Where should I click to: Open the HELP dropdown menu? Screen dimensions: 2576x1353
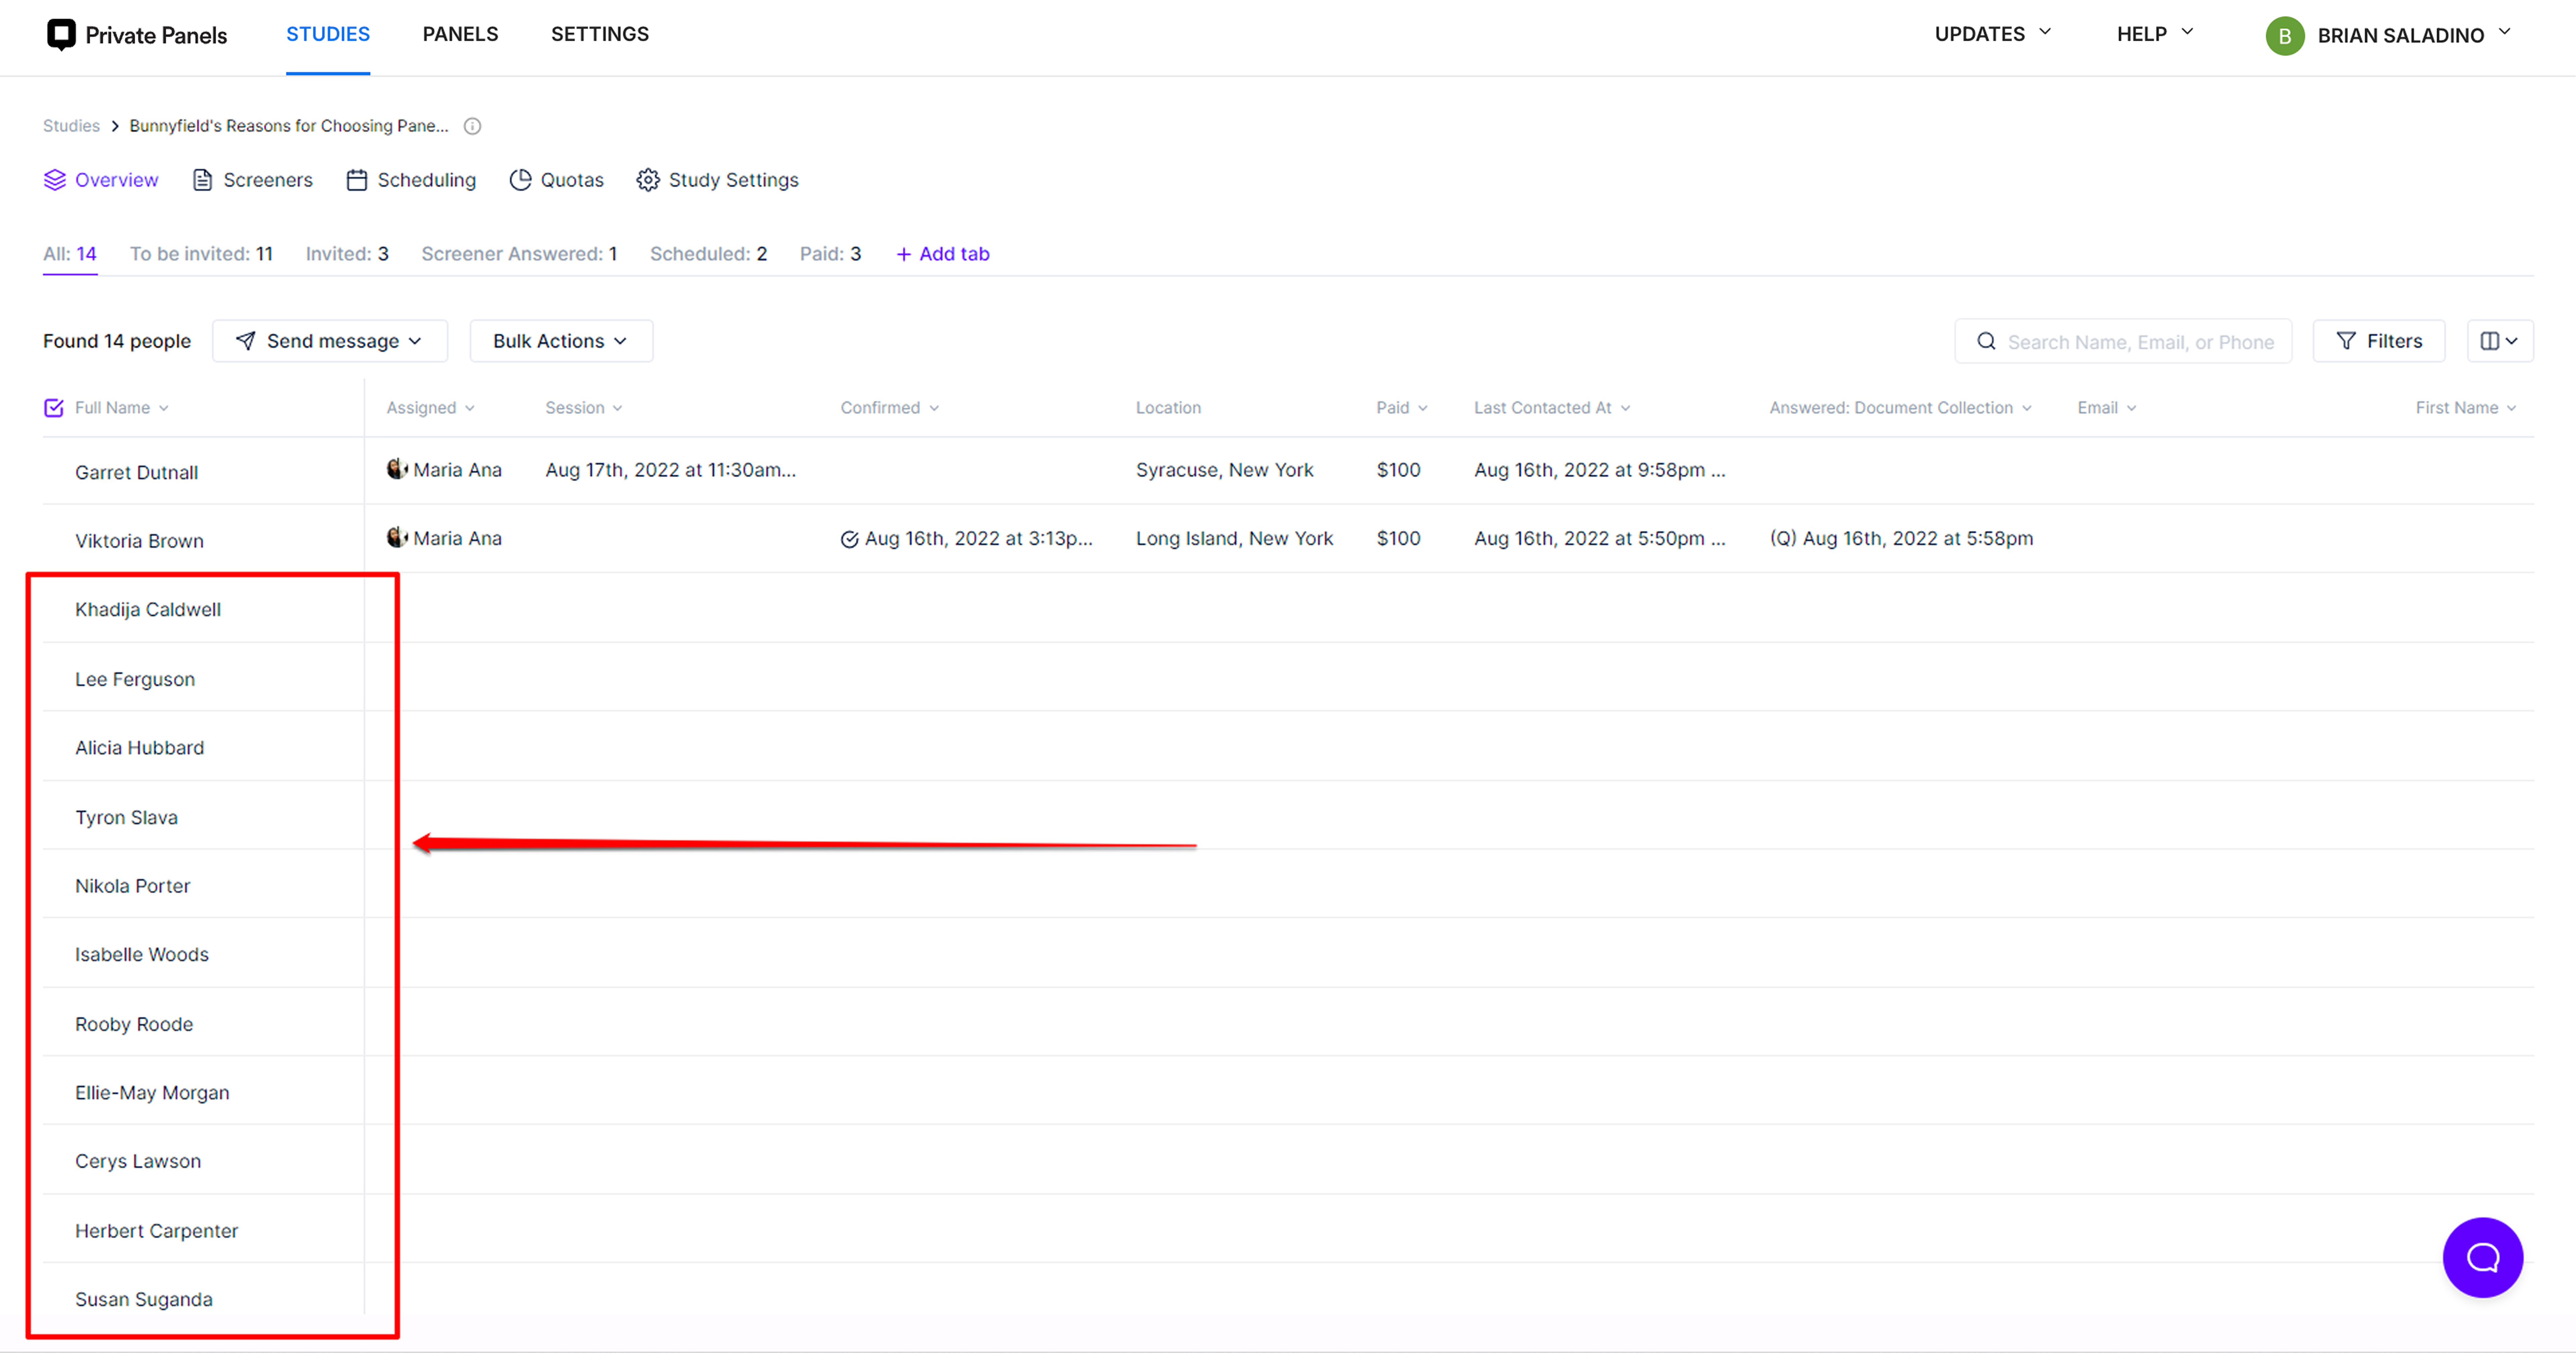point(2154,34)
